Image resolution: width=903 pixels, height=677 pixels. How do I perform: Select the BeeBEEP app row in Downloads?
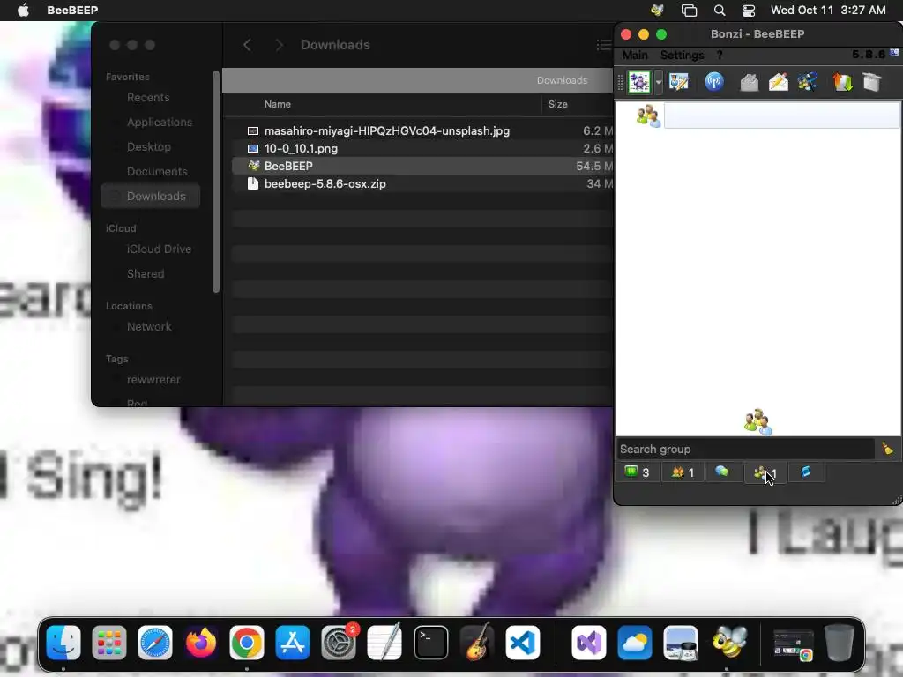coord(423,166)
